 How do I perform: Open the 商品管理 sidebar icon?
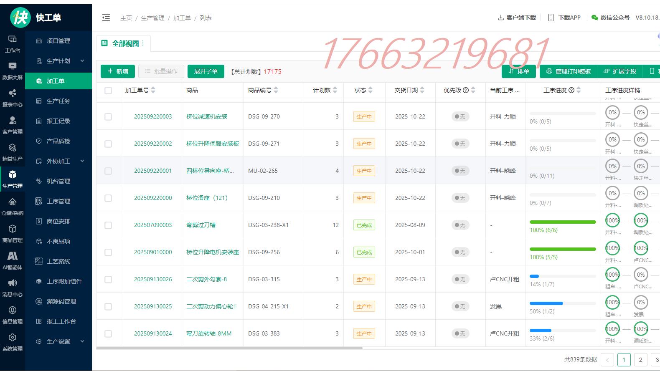(13, 229)
